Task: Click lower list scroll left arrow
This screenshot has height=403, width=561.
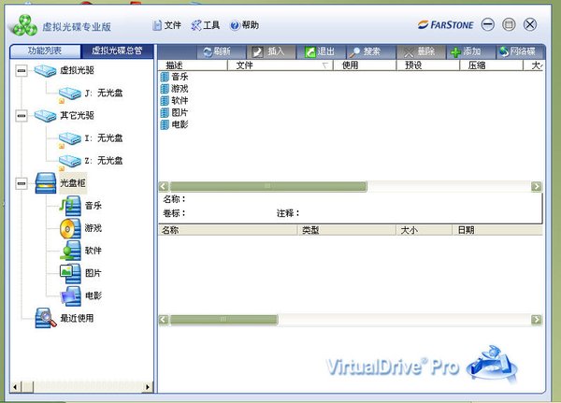Action: point(164,320)
